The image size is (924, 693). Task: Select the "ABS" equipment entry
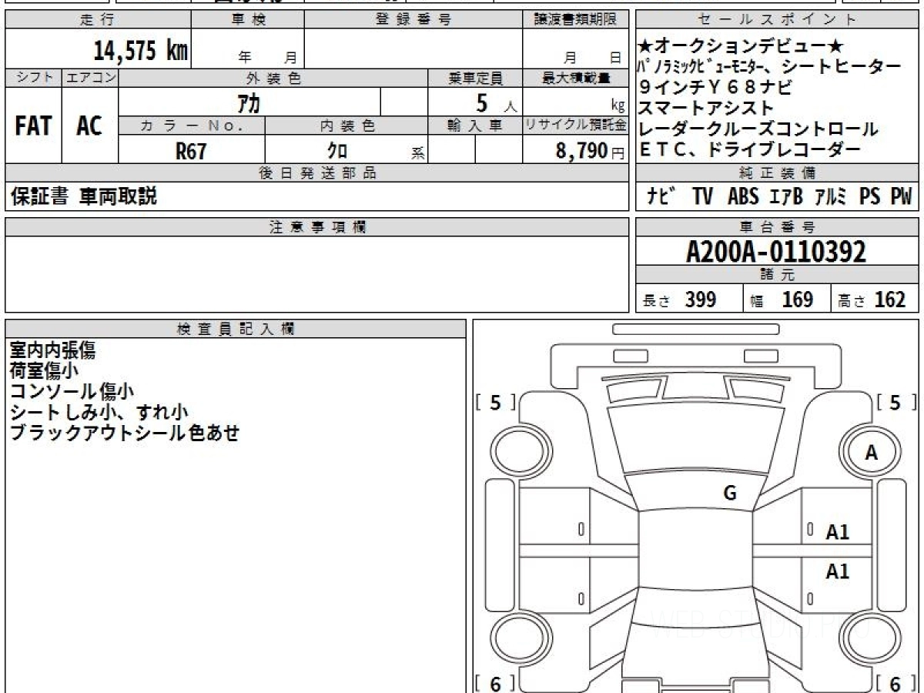tap(743, 197)
